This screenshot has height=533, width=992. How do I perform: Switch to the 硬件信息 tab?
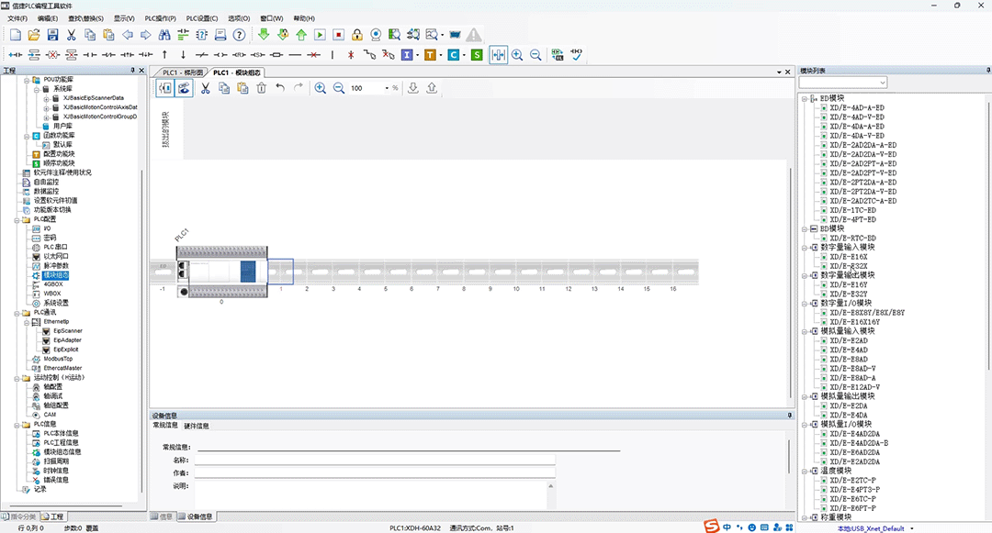pyautogui.click(x=197, y=427)
